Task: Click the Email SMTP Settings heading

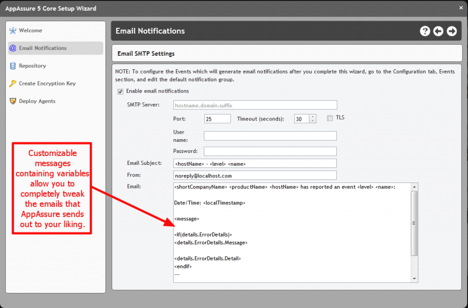Action: 146,54
